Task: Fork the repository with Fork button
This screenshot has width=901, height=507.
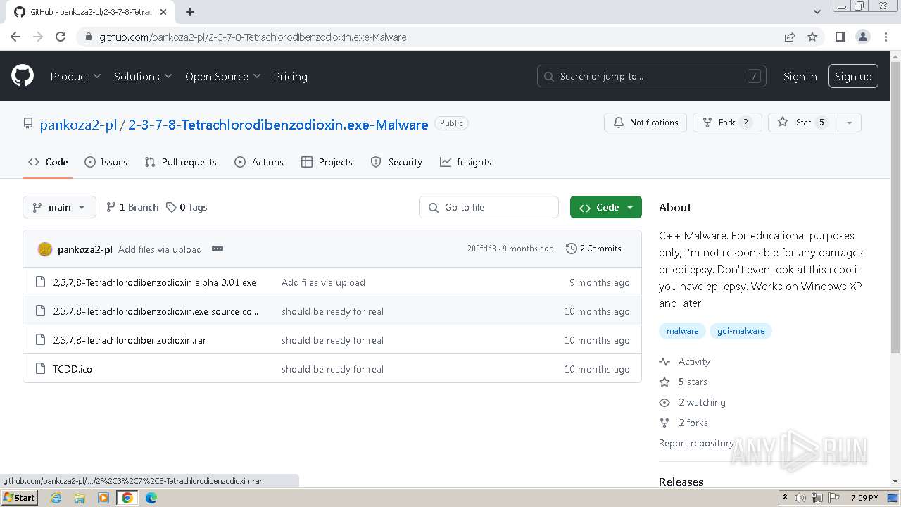Action: tap(727, 123)
